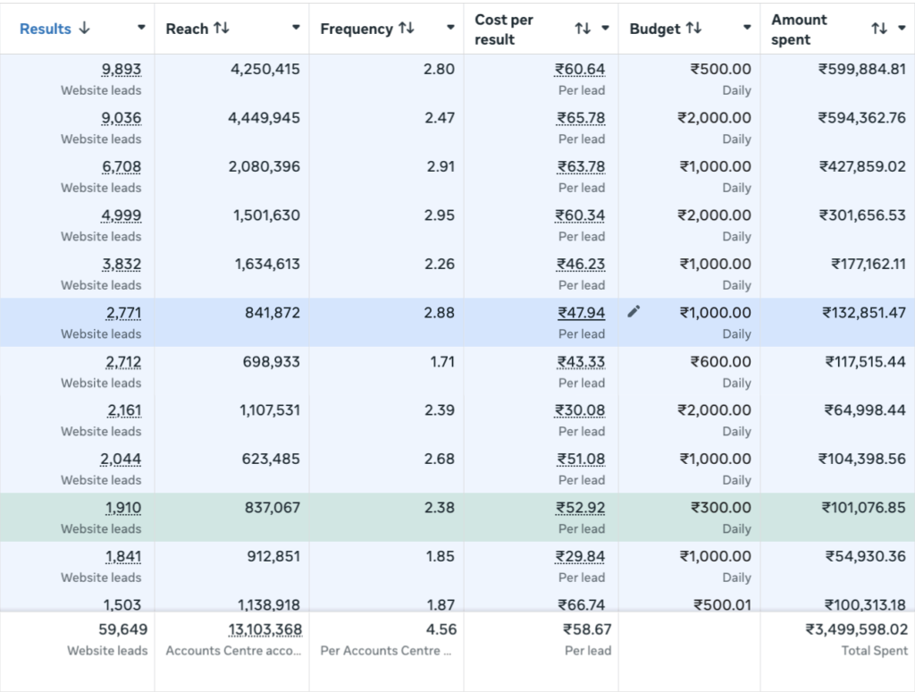Click the Results column descending sort arrow
915x692 pixels.
[x=85, y=29]
